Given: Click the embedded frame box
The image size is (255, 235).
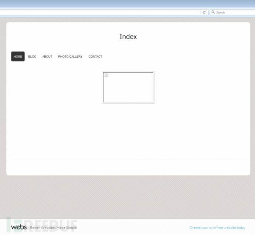Looking at the screenshot, I should point(128,87).
